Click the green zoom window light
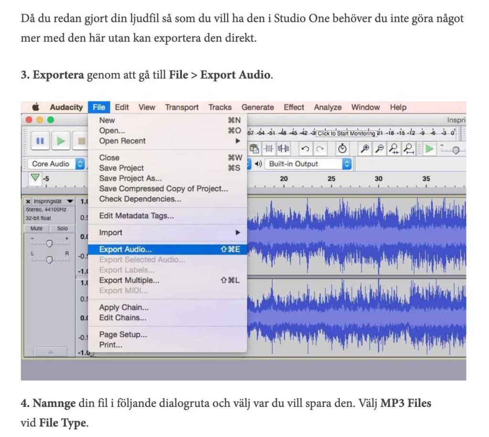This screenshot has width=489, height=437. (51, 120)
